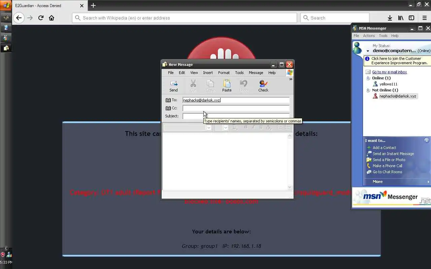Click MSN Messenger display picture icon
The height and width of the screenshot is (269, 431).
tap(357, 48)
